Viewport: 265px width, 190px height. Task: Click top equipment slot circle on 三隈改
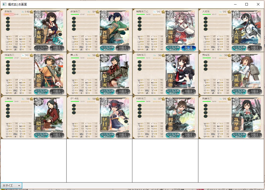[8, 105]
